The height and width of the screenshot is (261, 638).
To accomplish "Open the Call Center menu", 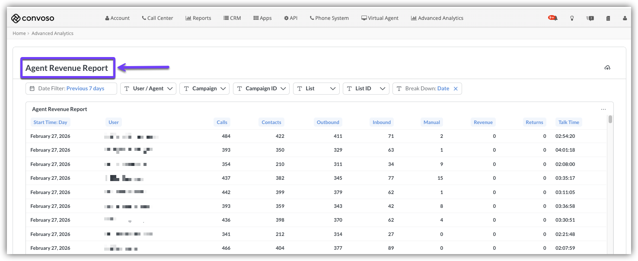I will click(157, 18).
